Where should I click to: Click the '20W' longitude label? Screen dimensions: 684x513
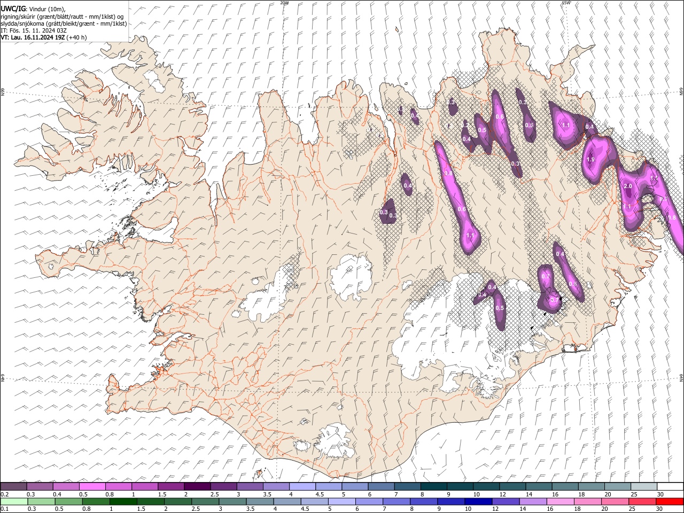point(284,3)
